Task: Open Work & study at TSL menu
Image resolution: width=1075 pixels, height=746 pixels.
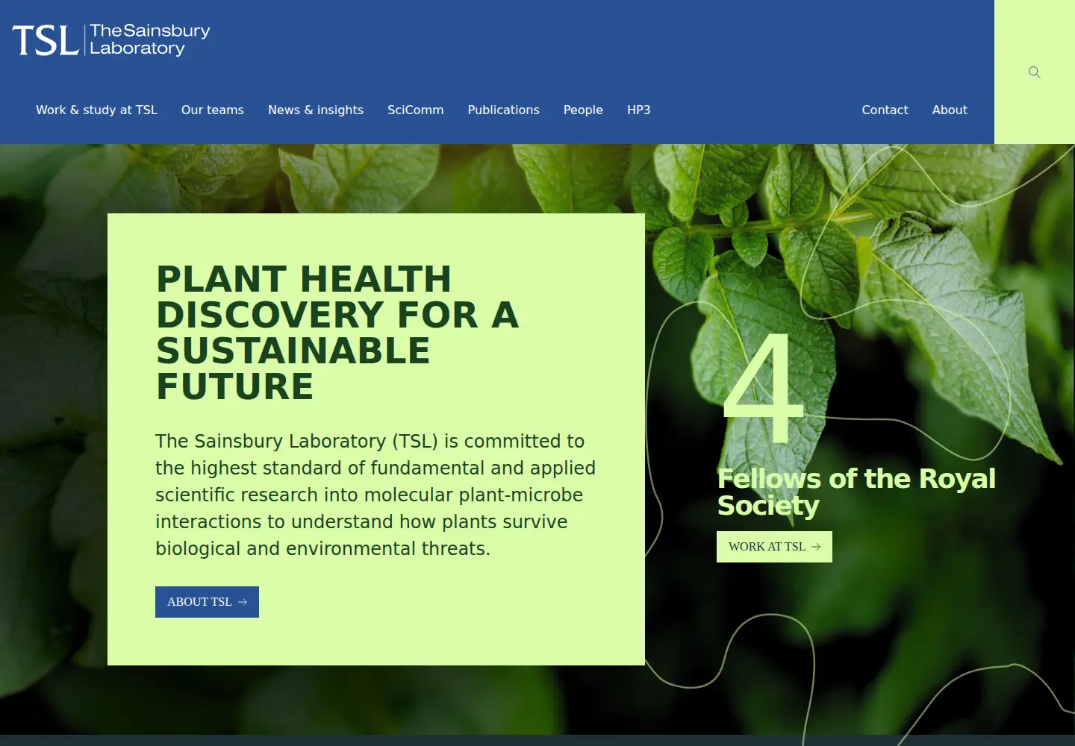Action: coord(96,110)
